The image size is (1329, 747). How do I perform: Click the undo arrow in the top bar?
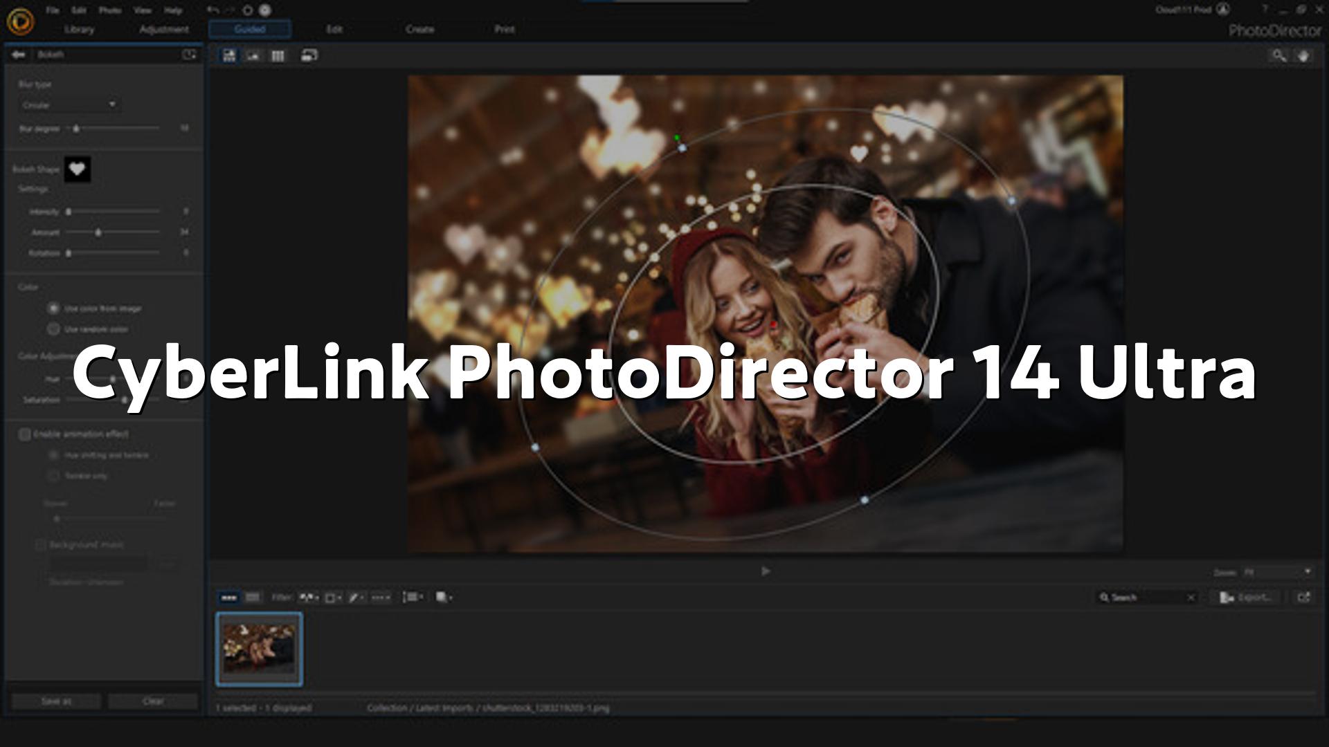coord(213,10)
